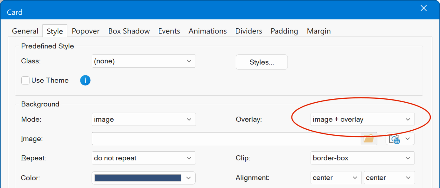
Task: Click the Styles... button
Action: pos(262,62)
